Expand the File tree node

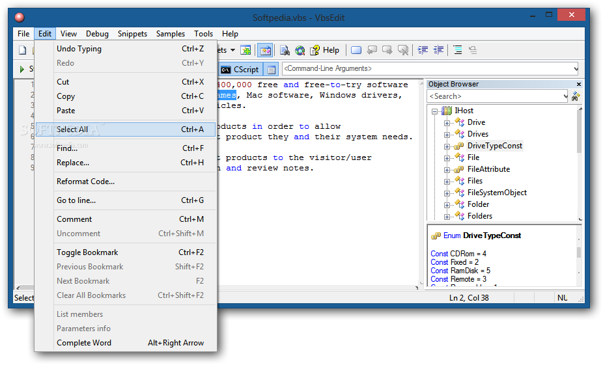tap(447, 158)
